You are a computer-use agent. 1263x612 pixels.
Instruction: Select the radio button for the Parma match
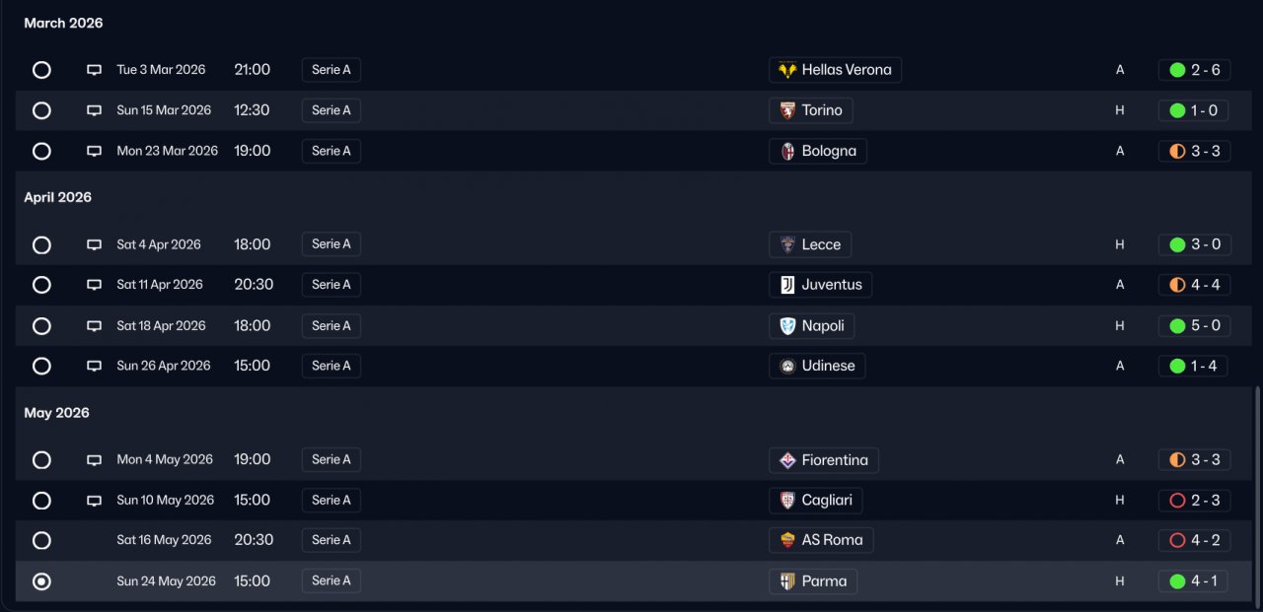point(41,581)
